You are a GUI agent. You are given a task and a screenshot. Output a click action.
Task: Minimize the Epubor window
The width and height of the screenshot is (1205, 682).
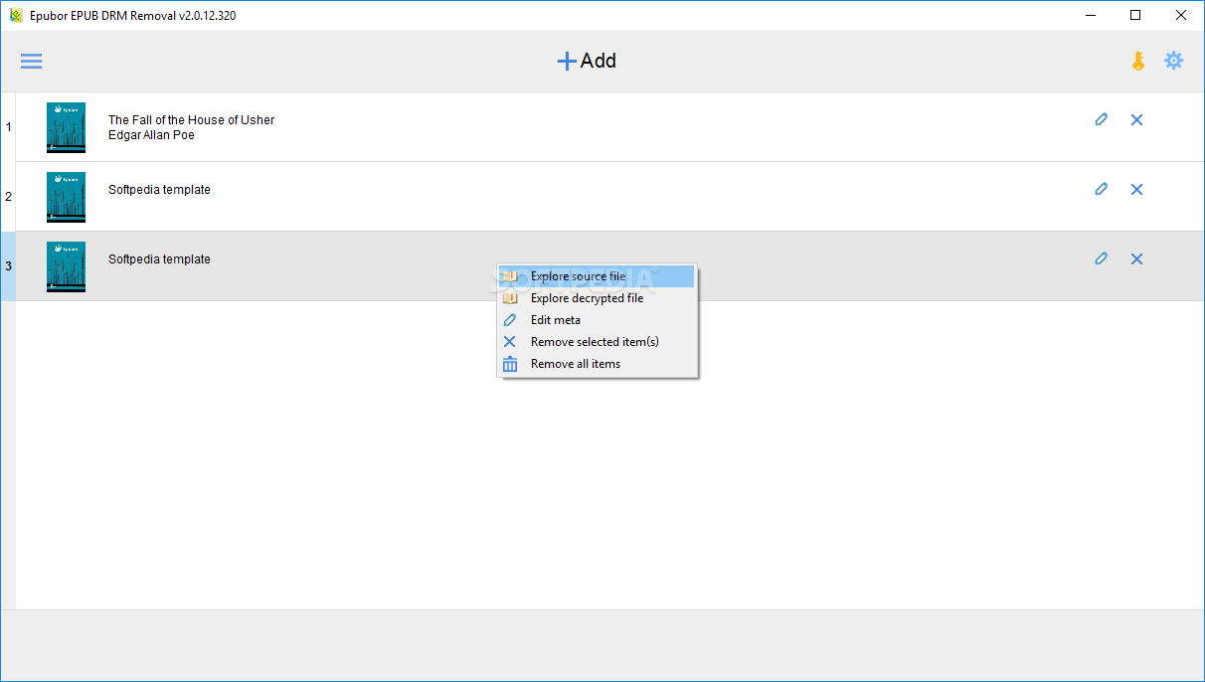coord(1091,15)
